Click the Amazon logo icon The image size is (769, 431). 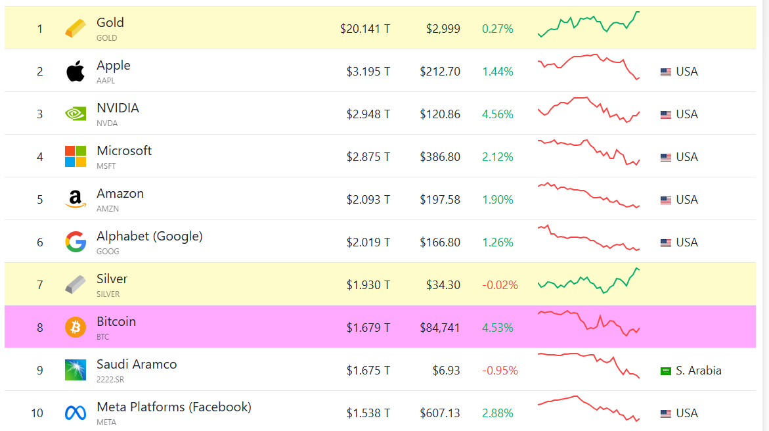76,199
